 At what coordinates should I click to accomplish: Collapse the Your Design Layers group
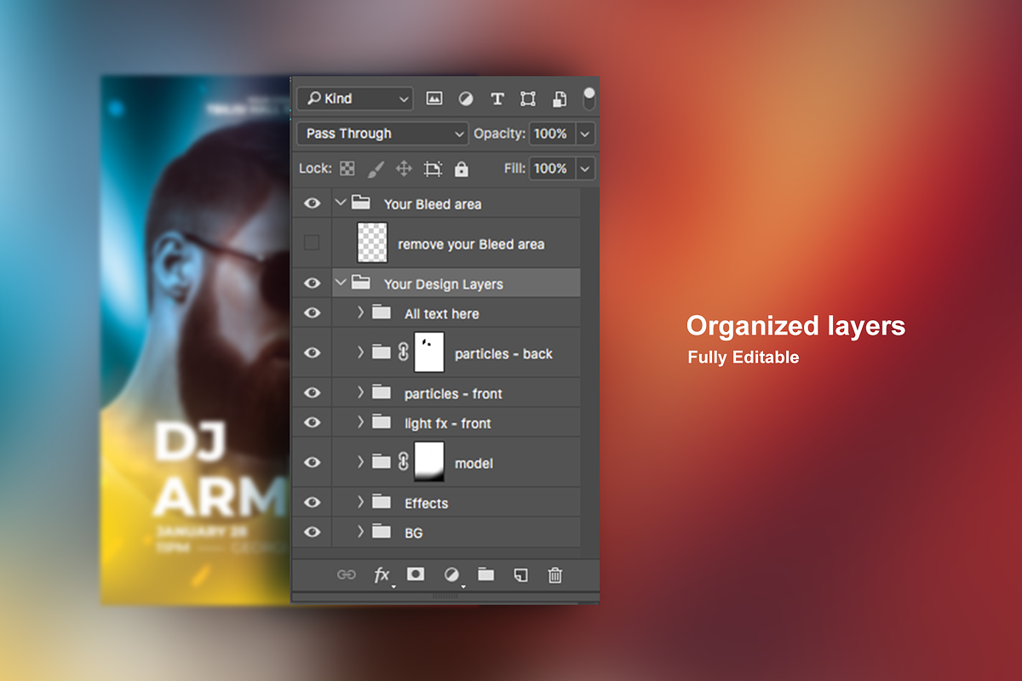click(x=341, y=283)
